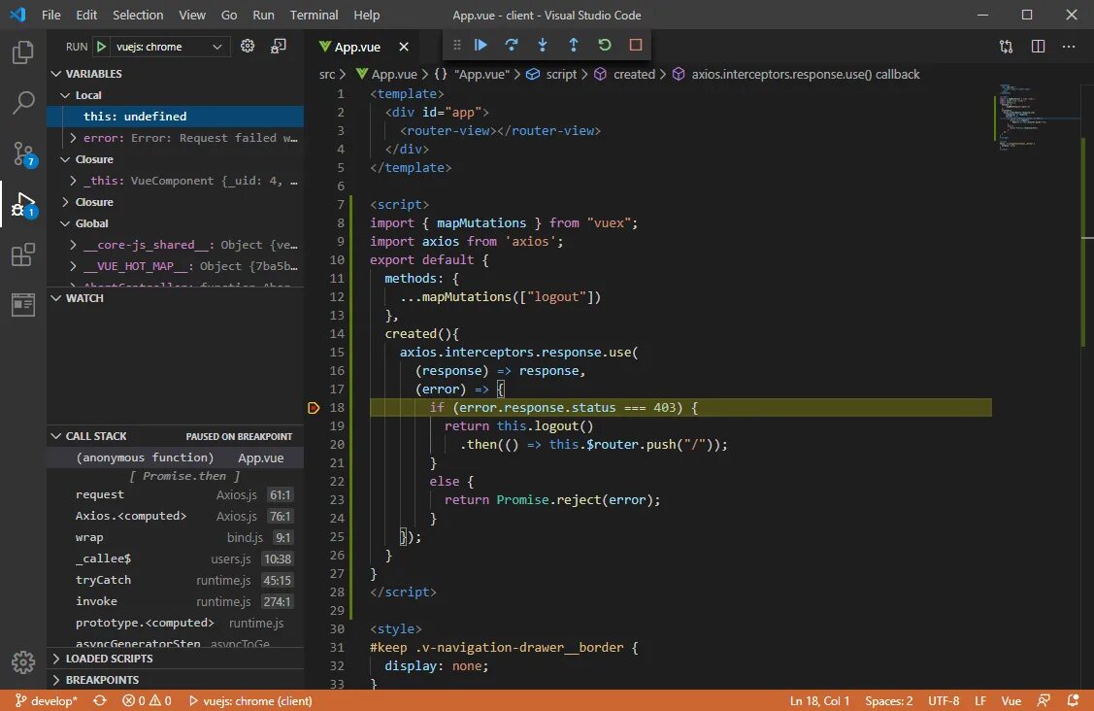Select the vuejs: chrome launch configuration dropdown
The height and width of the screenshot is (711, 1094).
[x=169, y=47]
